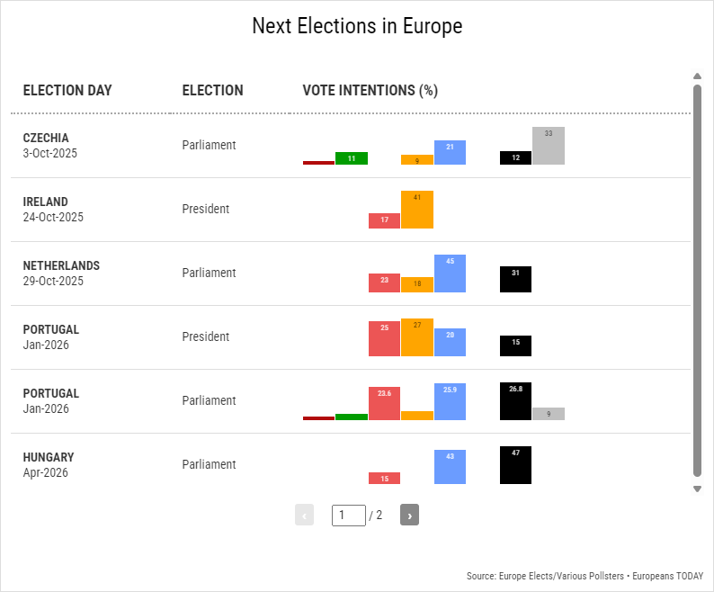Click the VOTE INTENTIONS (%) column header
Image resolution: width=714 pixels, height=592 pixels.
(370, 90)
